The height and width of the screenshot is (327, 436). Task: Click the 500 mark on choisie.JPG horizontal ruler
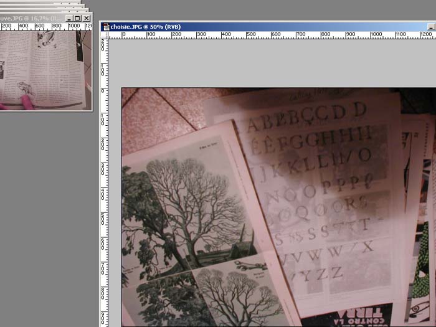[251, 34]
